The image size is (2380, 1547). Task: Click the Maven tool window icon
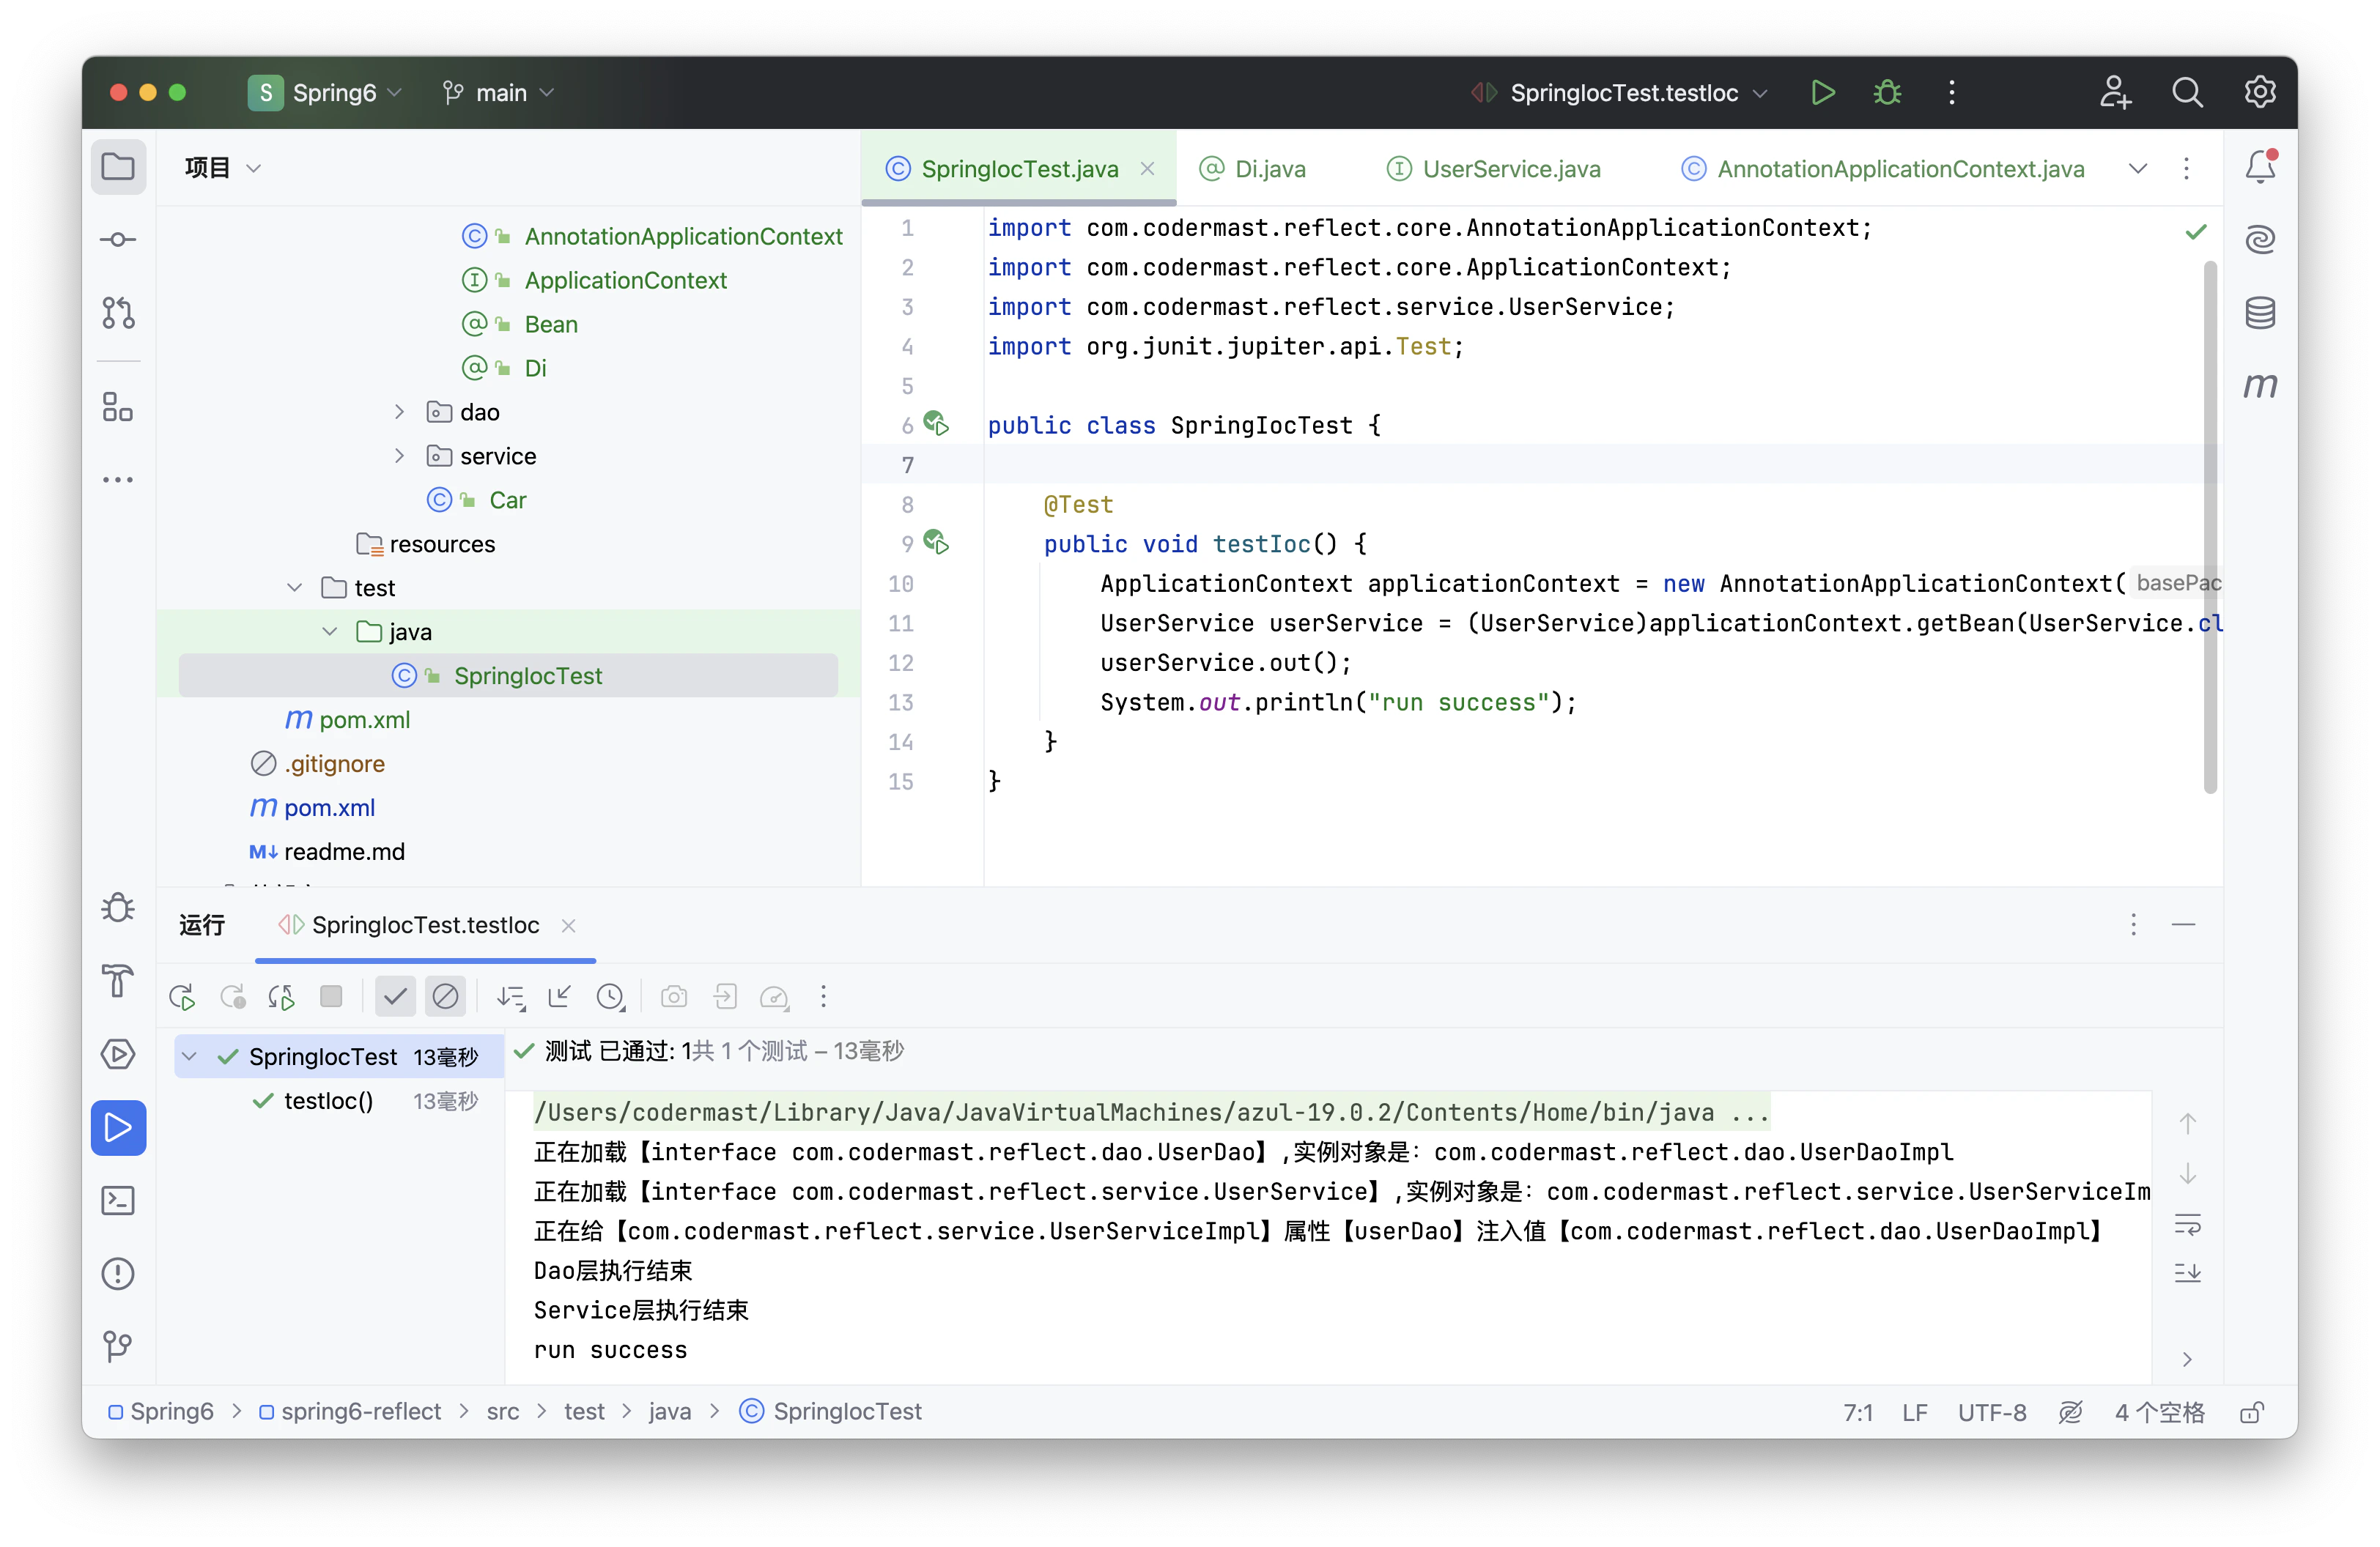coord(2259,385)
